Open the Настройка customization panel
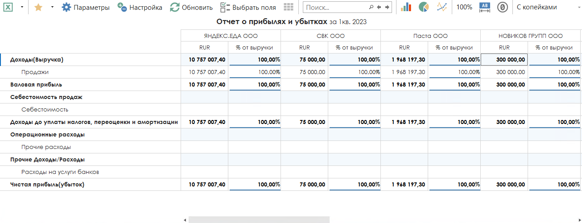 140,7
